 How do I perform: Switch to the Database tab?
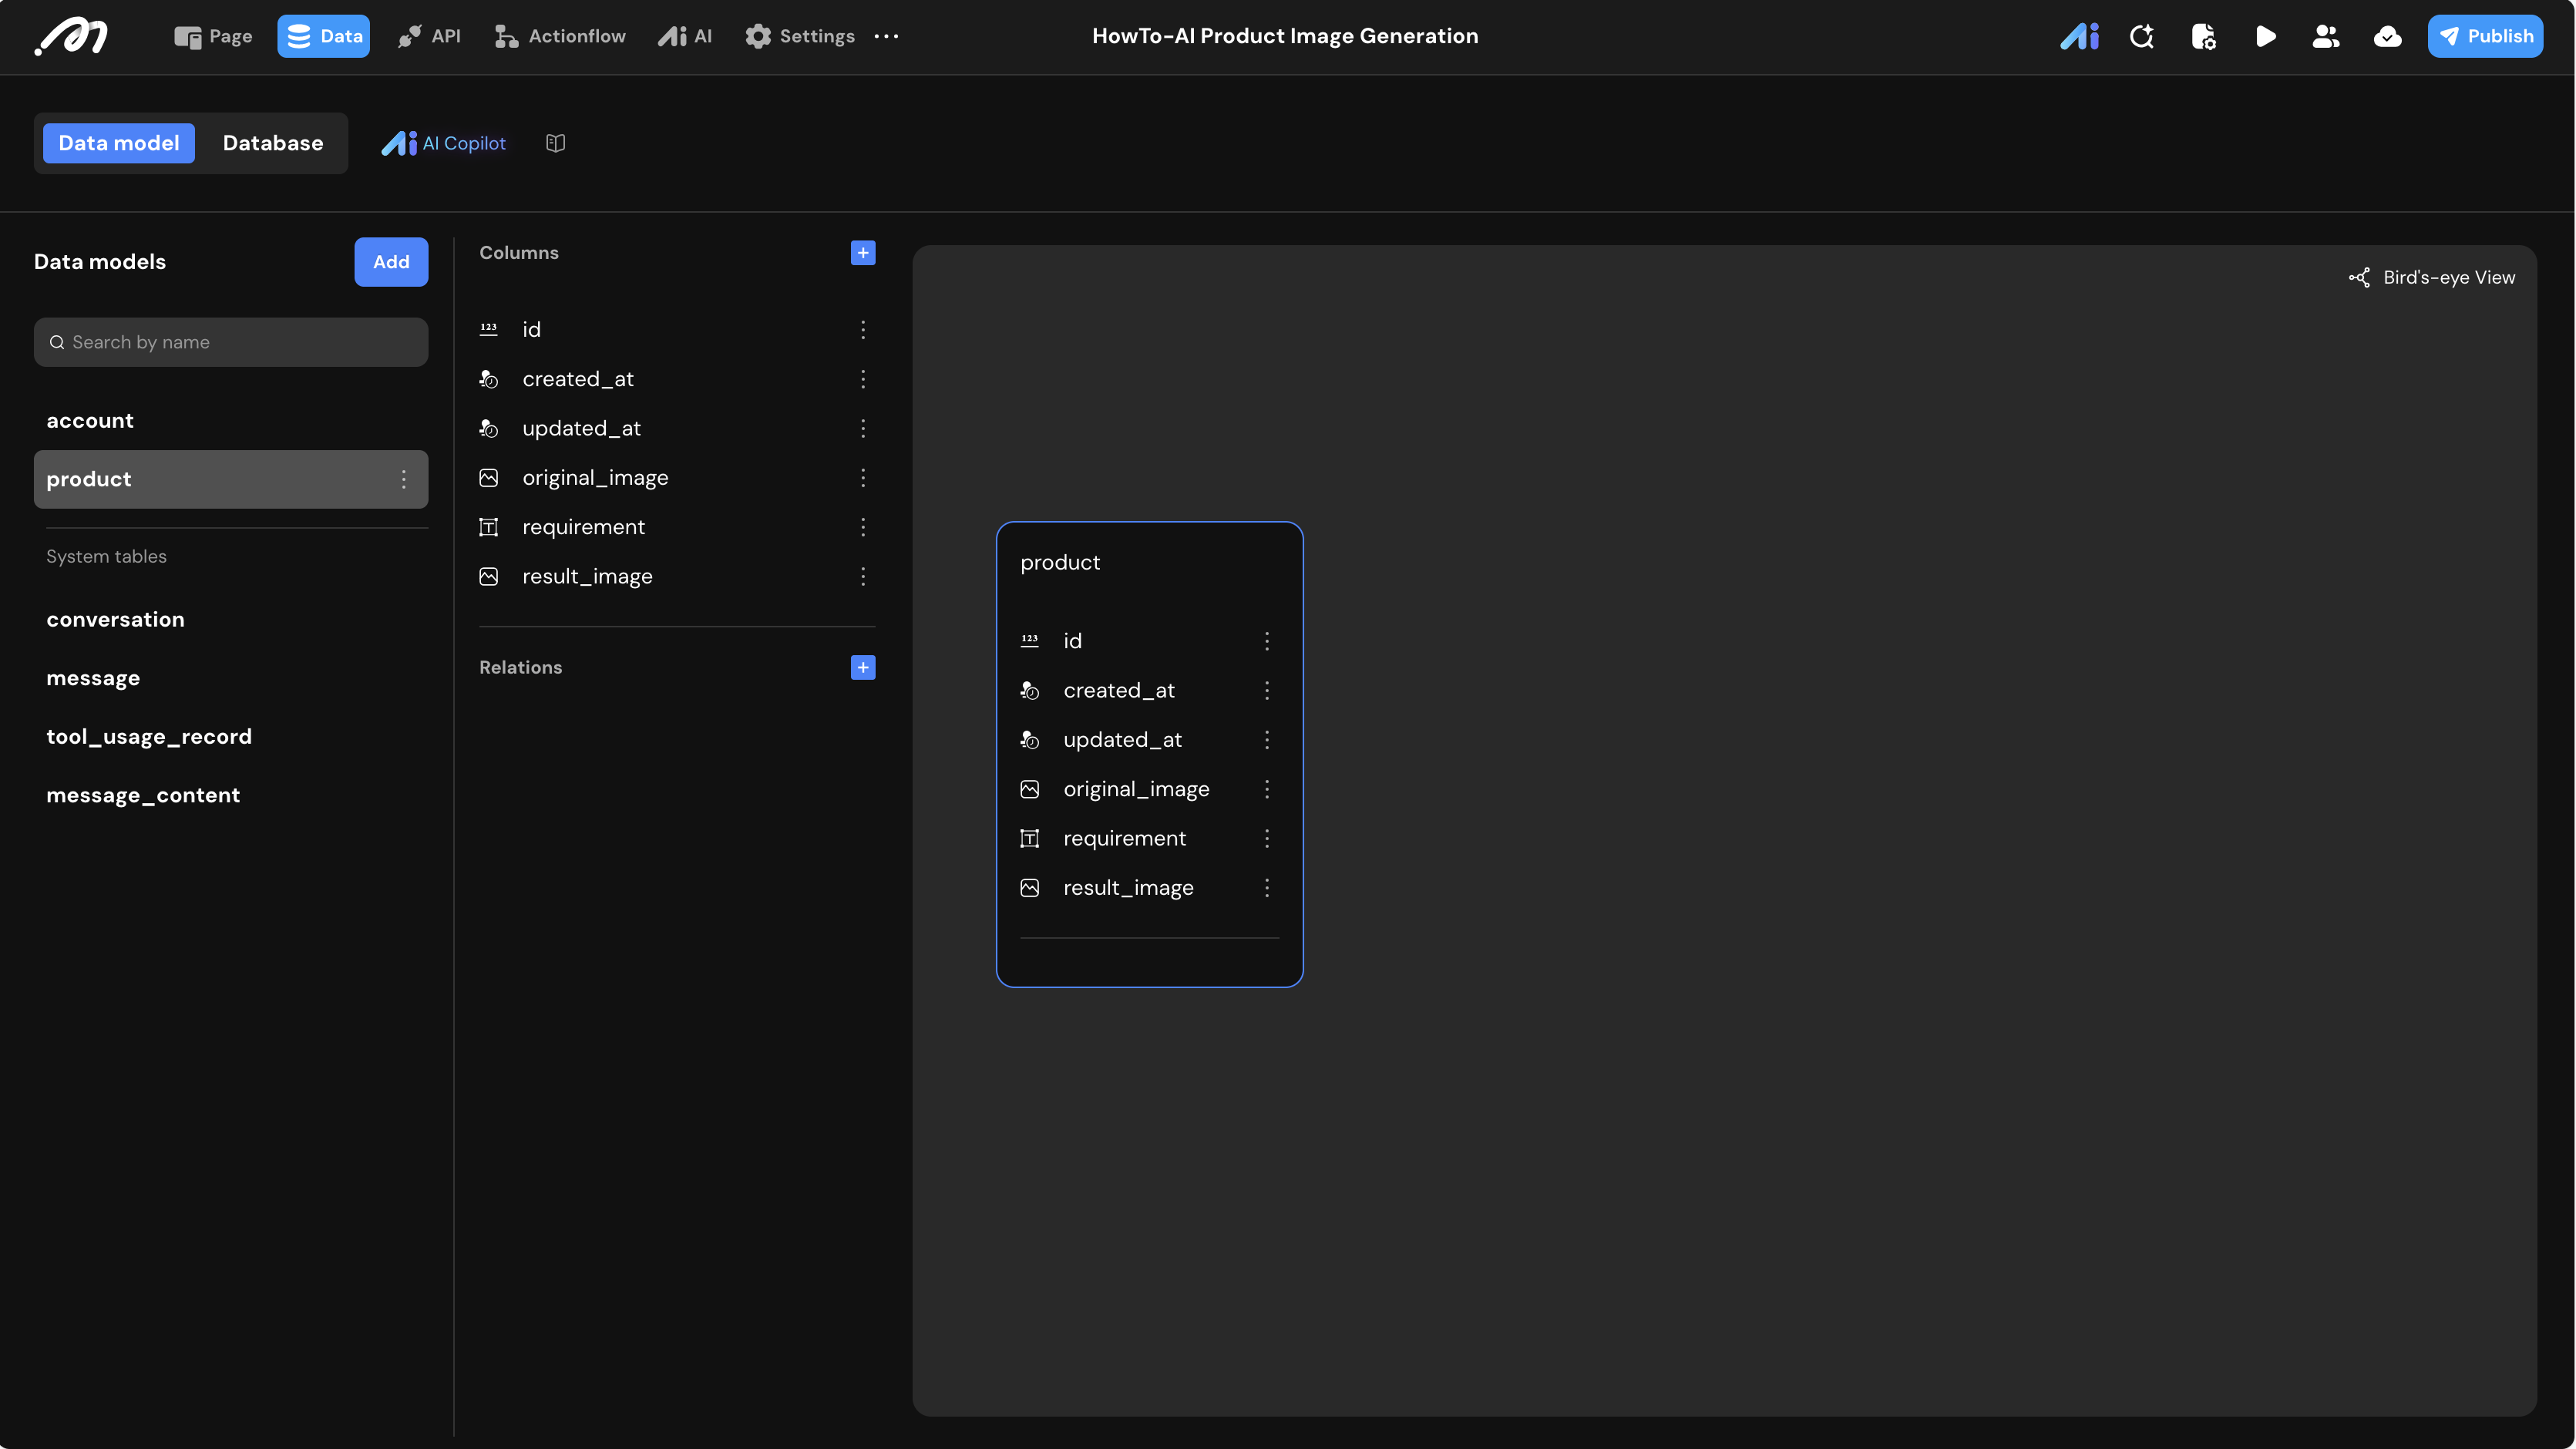272,143
